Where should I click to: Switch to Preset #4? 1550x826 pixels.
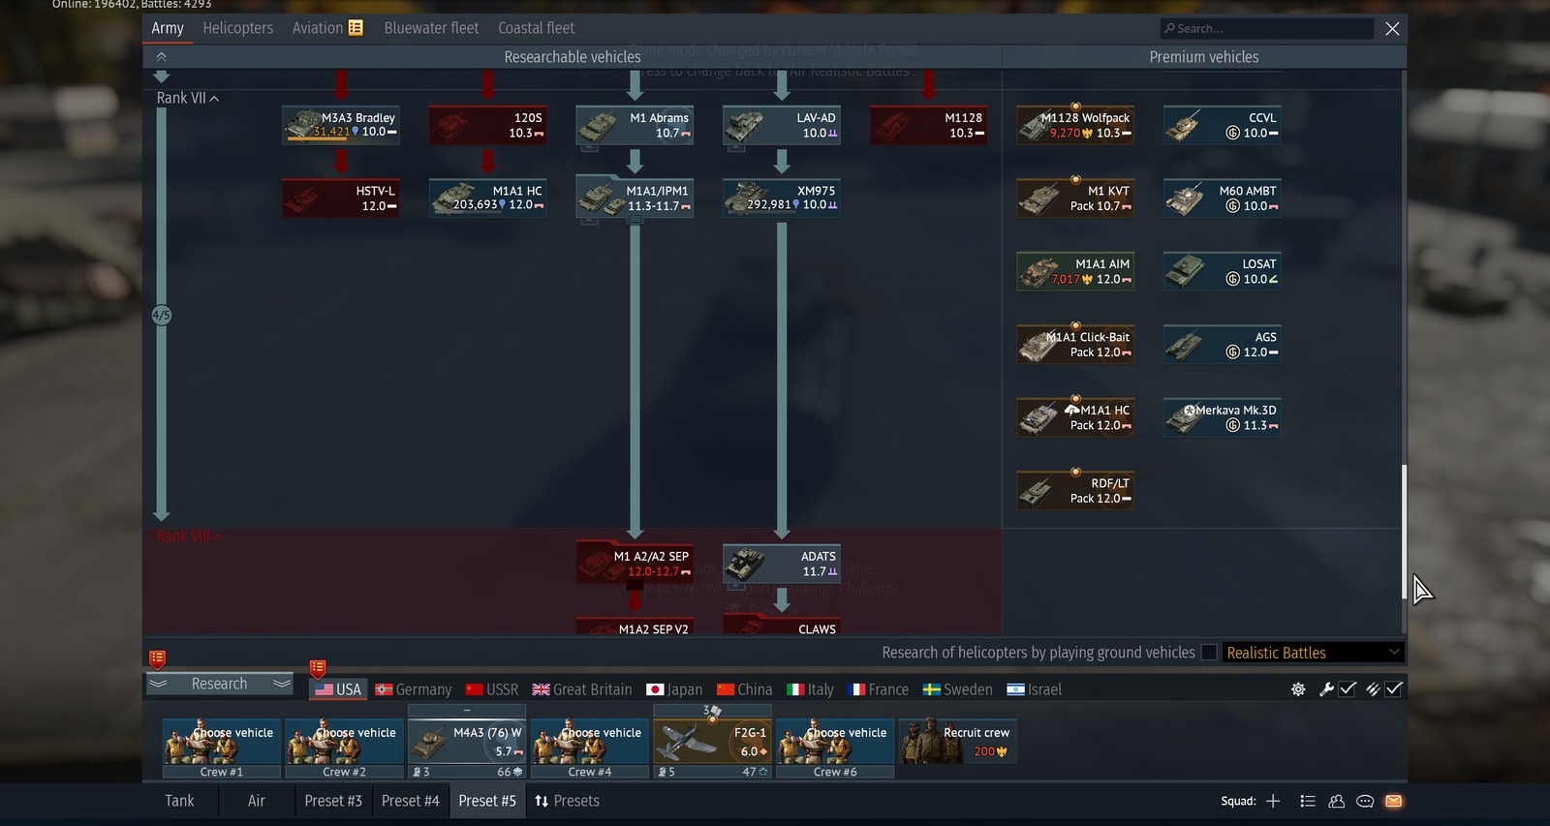[411, 801]
